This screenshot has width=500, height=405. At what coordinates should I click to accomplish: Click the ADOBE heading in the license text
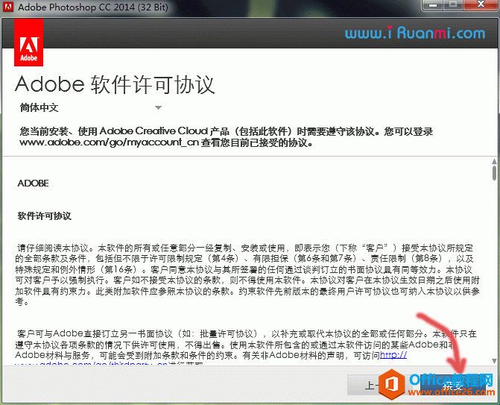point(33,183)
